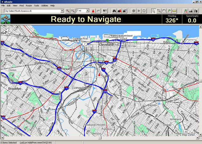The image size is (202, 144).
Task: Click the Cuyahoga River label near top
Action: coord(80,39)
